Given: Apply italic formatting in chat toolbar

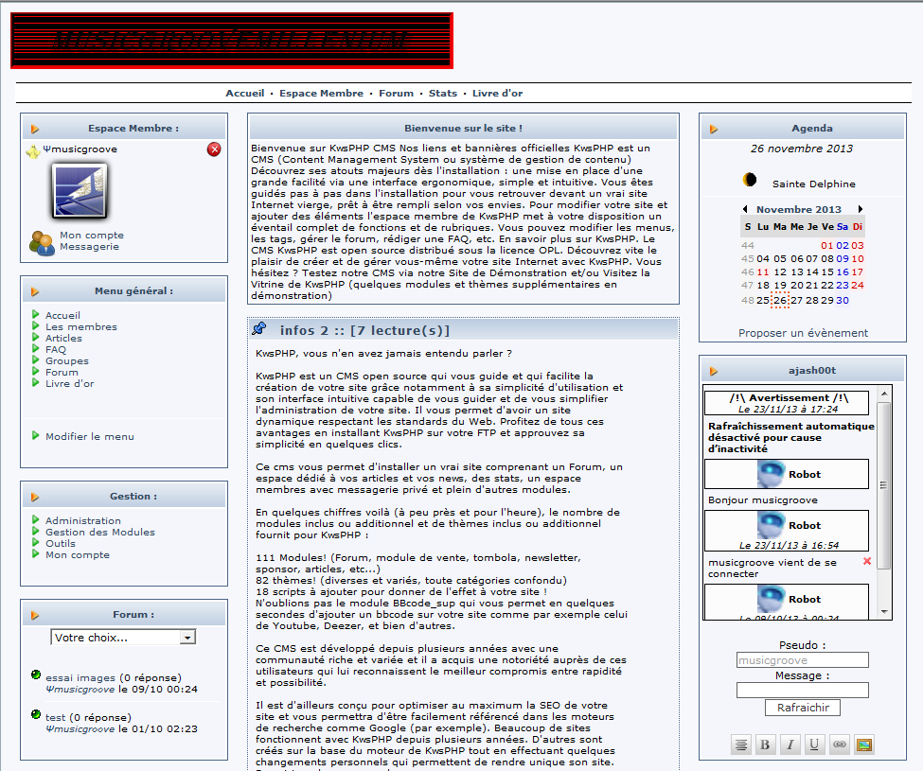Looking at the screenshot, I should [790, 745].
